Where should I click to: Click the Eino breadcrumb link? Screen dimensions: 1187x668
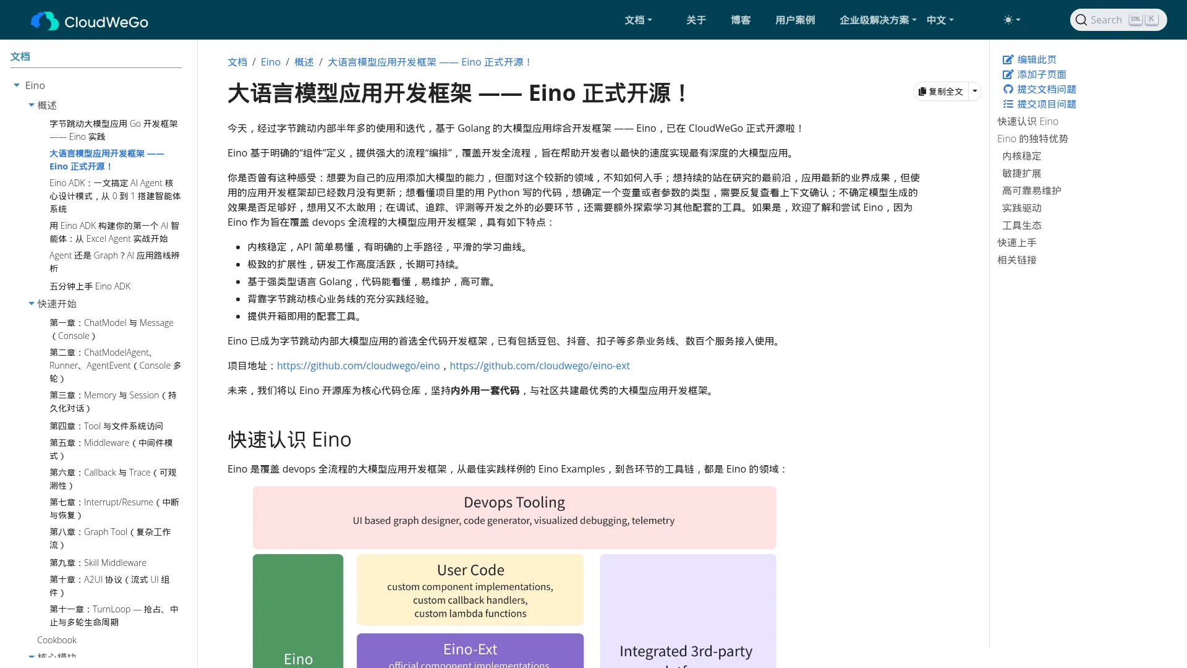coord(270,62)
